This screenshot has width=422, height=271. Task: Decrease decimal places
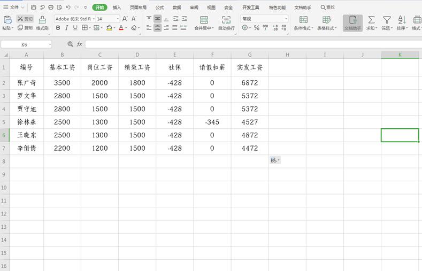pos(284,28)
